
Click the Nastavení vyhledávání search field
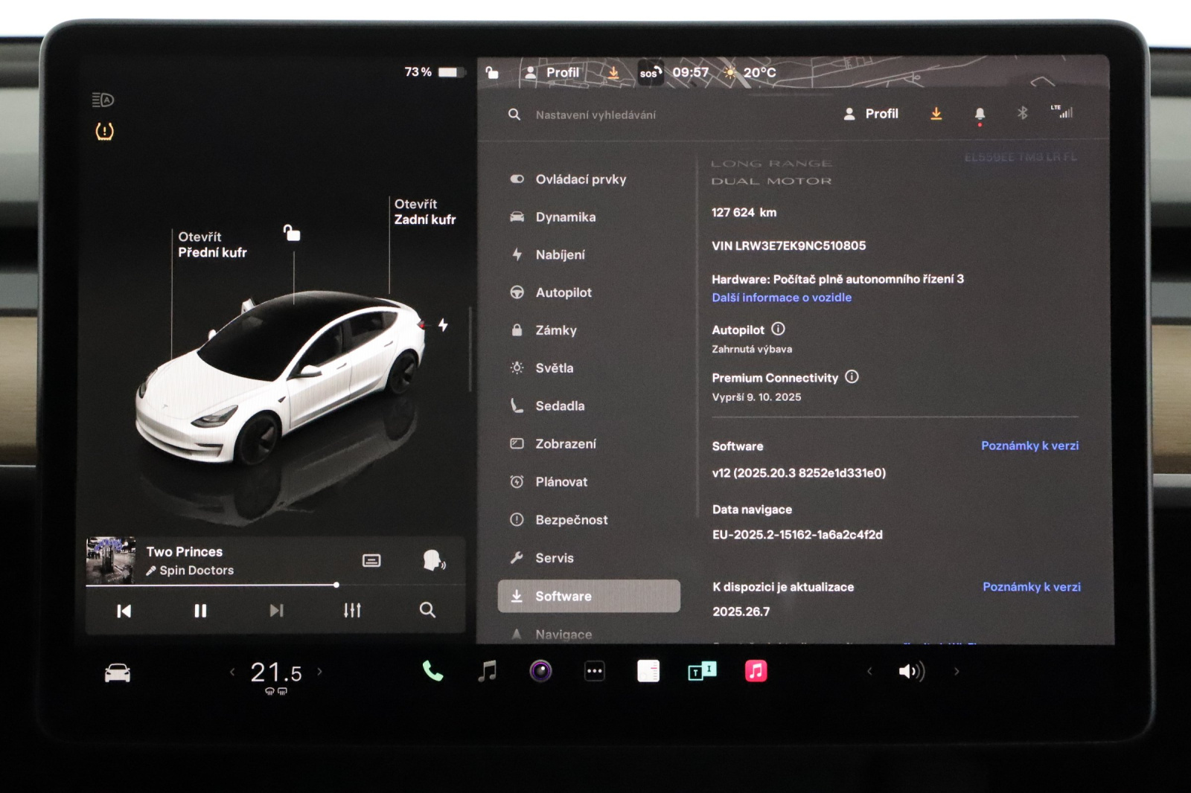point(595,115)
